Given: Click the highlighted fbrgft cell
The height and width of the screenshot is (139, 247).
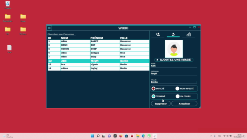Looking at the screenshot, I should click(105, 61).
